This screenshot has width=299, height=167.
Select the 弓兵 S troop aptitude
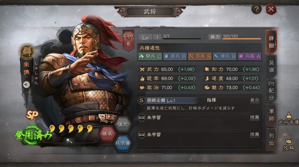tap(200, 56)
